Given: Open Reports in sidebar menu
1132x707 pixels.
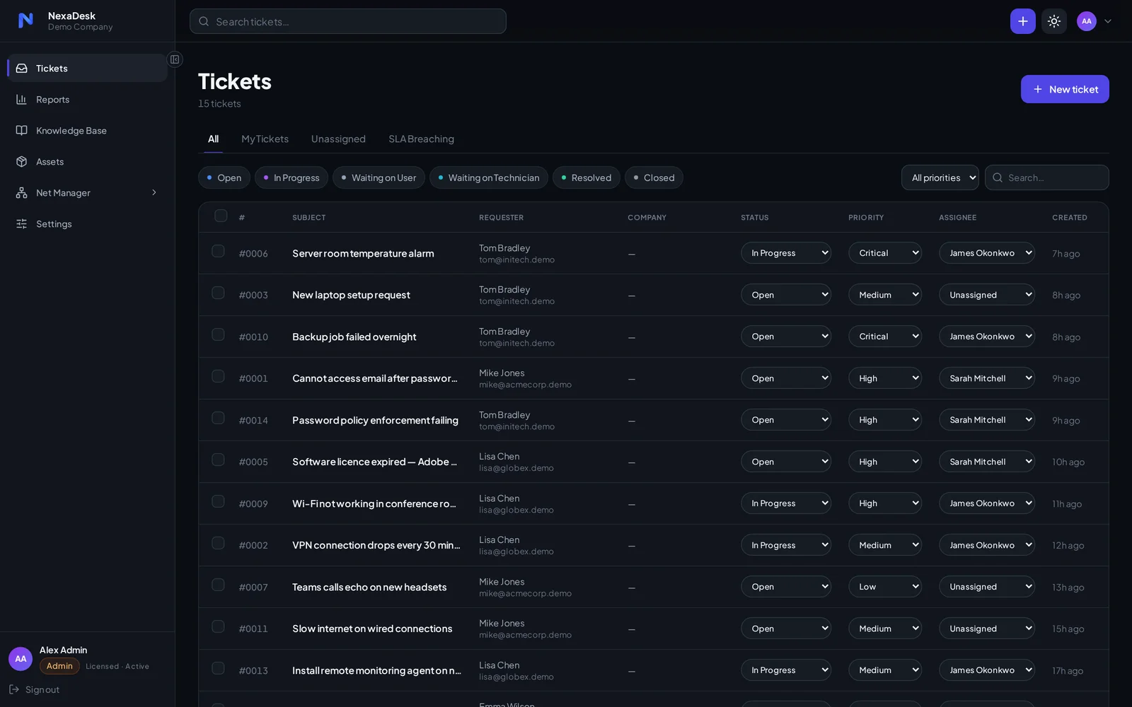Looking at the screenshot, I should 87,100.
